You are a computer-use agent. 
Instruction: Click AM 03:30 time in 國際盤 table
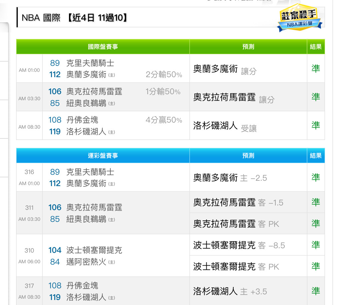pyautogui.click(x=29, y=99)
